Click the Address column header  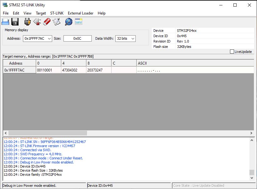coord(19,63)
